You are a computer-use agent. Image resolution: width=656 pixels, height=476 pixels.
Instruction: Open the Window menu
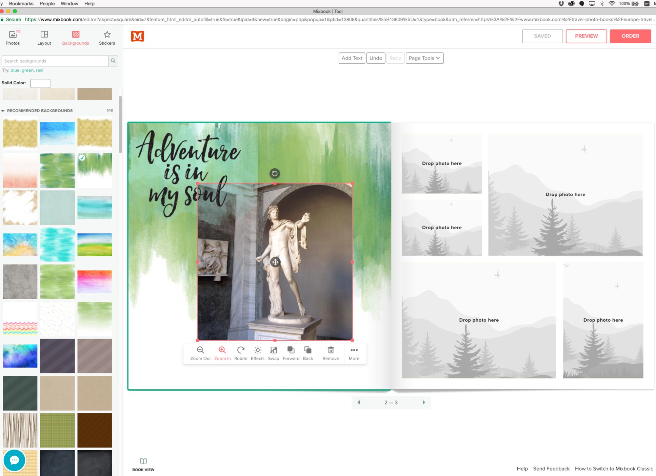[x=69, y=3]
